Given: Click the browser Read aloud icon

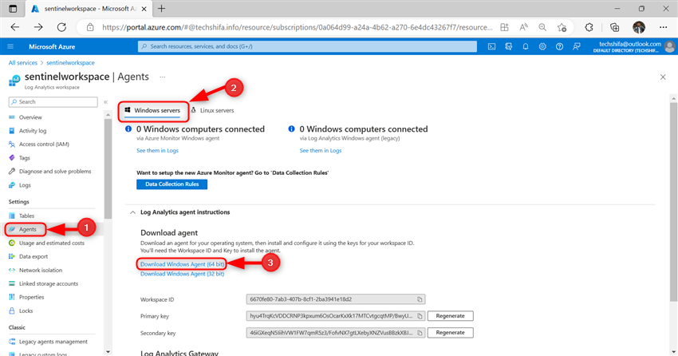Looking at the screenshot, I should [x=523, y=27].
